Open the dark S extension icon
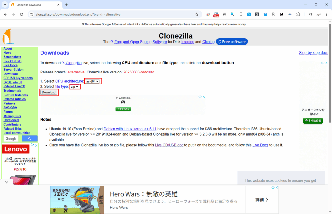 click(x=257, y=14)
